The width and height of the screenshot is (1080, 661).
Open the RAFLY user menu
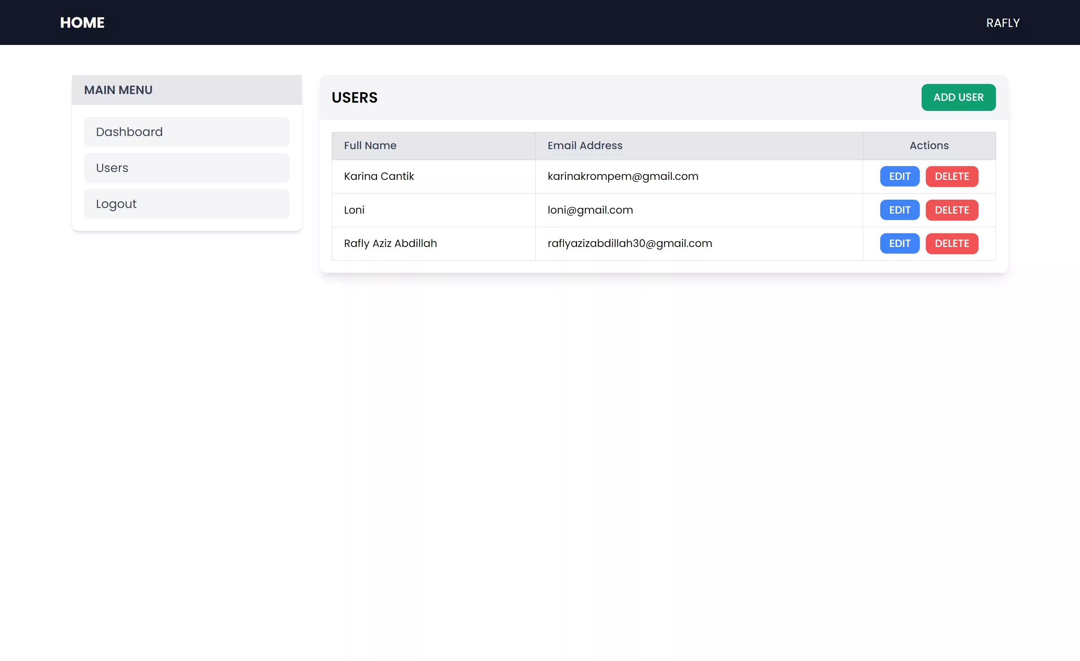(1003, 23)
